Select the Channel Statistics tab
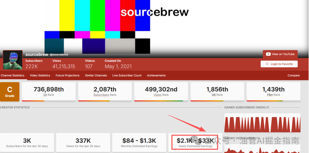Screen dimensions: 309x153 (13, 75)
